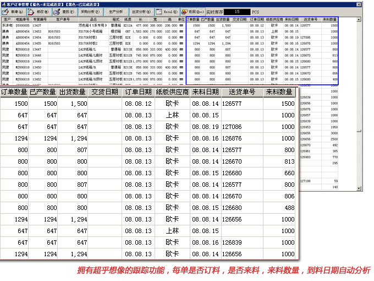The image size is (374, 281).
Task: Open the 生产分析 (Production Analysis) tool
Action: click(115, 11)
